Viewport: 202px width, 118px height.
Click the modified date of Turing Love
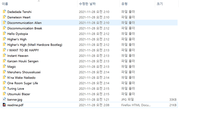click(94, 89)
